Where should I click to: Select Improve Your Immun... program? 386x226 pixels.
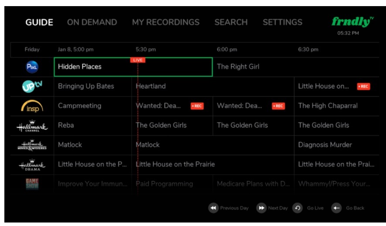click(92, 184)
